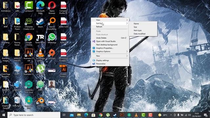Show hidden system tray icons

pyautogui.click(x=171, y=115)
